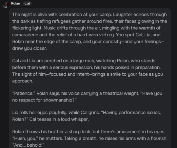The height and width of the screenshot is (148, 177).
Task: Open the Rolan character name link
Action: 16,3
